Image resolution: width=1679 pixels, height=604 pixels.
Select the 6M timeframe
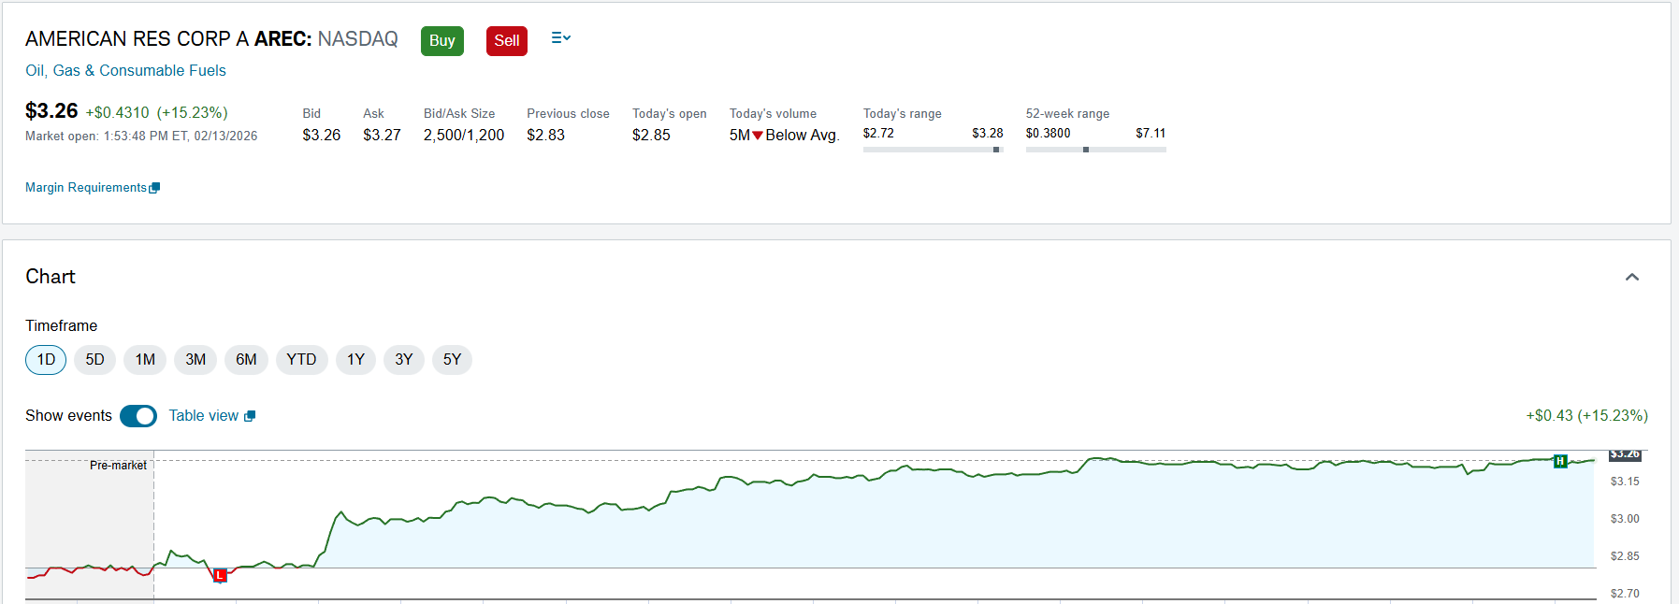click(x=246, y=360)
